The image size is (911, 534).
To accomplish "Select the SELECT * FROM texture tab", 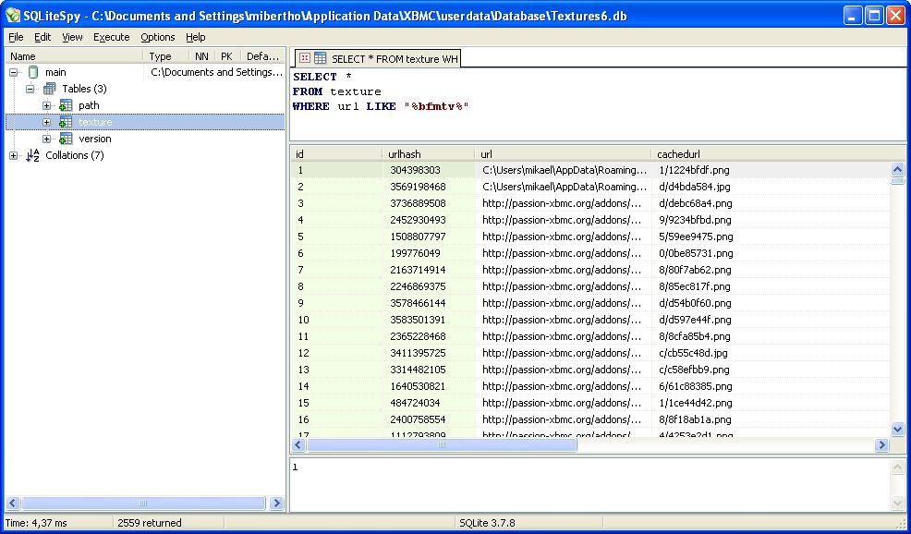I will coord(395,59).
